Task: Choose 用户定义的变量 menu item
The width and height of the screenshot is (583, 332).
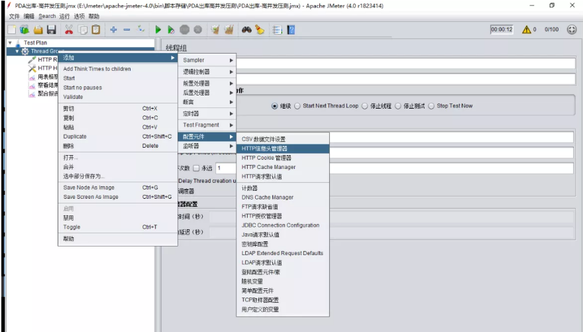Action: click(283, 309)
